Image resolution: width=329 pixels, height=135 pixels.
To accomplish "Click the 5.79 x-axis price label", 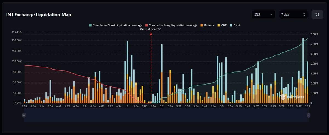I will click(282, 107).
